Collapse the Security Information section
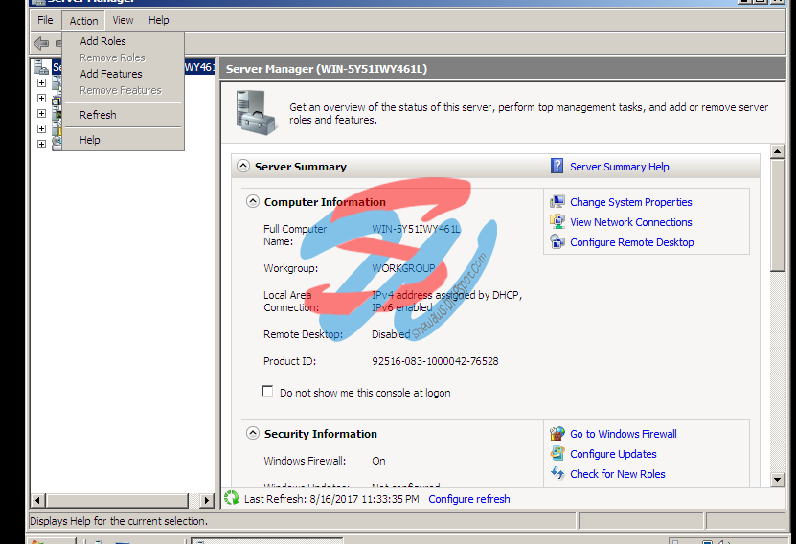Viewport: 796px width, 544px height. [253, 433]
